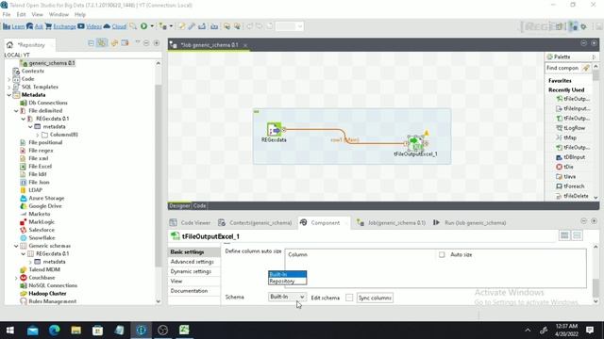The width and height of the screenshot is (604, 339).
Task: Open Microsoft Edge from taskbar
Action: coord(55,330)
